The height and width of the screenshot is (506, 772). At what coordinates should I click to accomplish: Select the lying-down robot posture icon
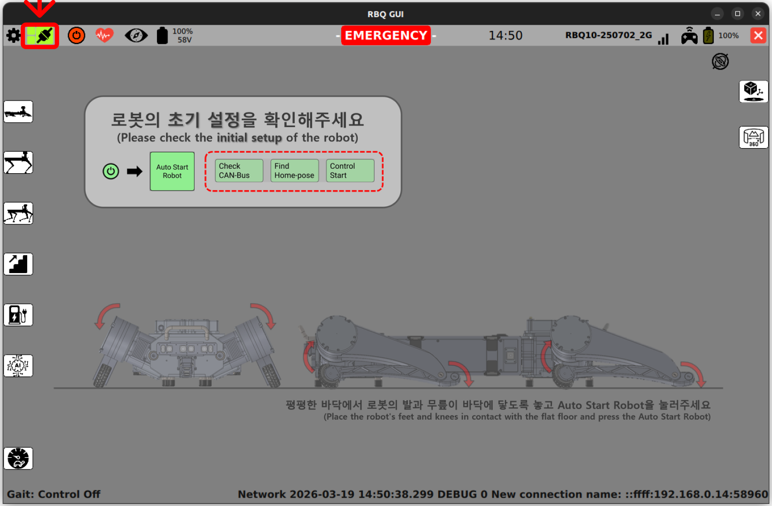pyautogui.click(x=18, y=112)
